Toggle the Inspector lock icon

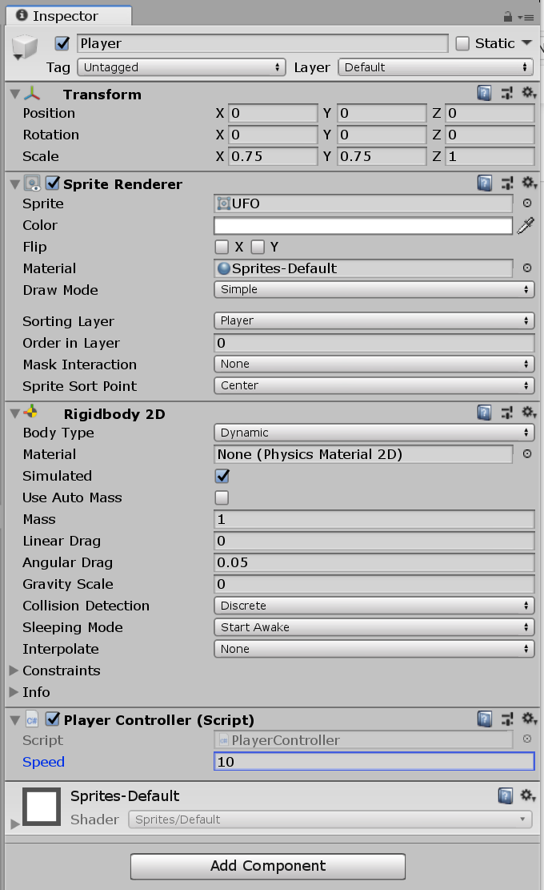click(x=508, y=17)
